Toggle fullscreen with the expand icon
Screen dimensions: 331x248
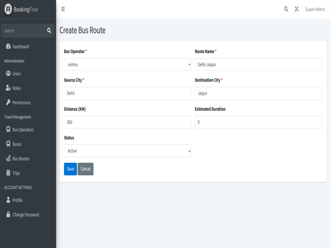(297, 9)
